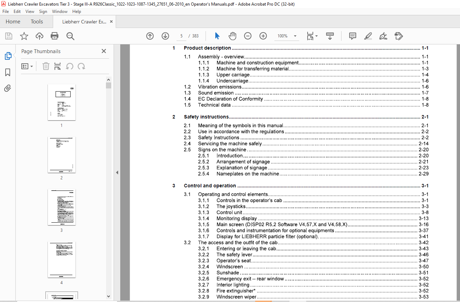Click the Save file icon
Viewport: 460px width, 302px height.
pyautogui.click(x=9, y=36)
